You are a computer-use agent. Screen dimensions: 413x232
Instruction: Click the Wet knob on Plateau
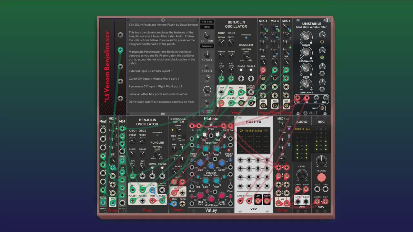[218, 135]
